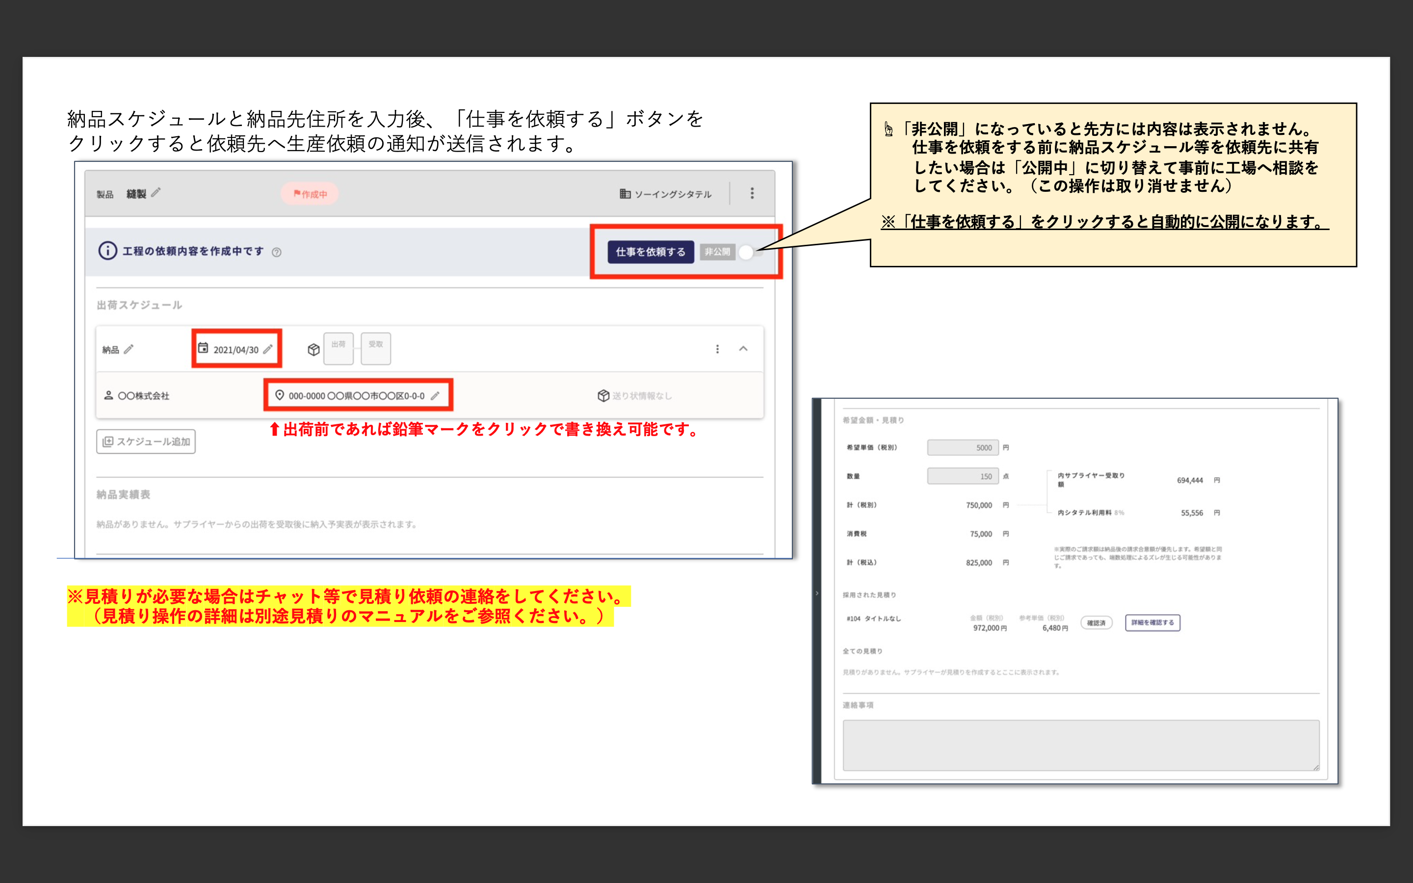Viewport: 1413px width, 883px height.
Task: Click the 825,000 tax-included total
Action: [x=979, y=563]
